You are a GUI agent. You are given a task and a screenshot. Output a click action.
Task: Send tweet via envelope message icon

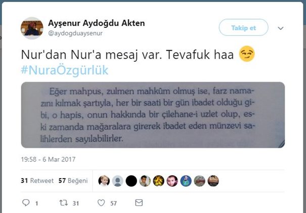[139, 203]
